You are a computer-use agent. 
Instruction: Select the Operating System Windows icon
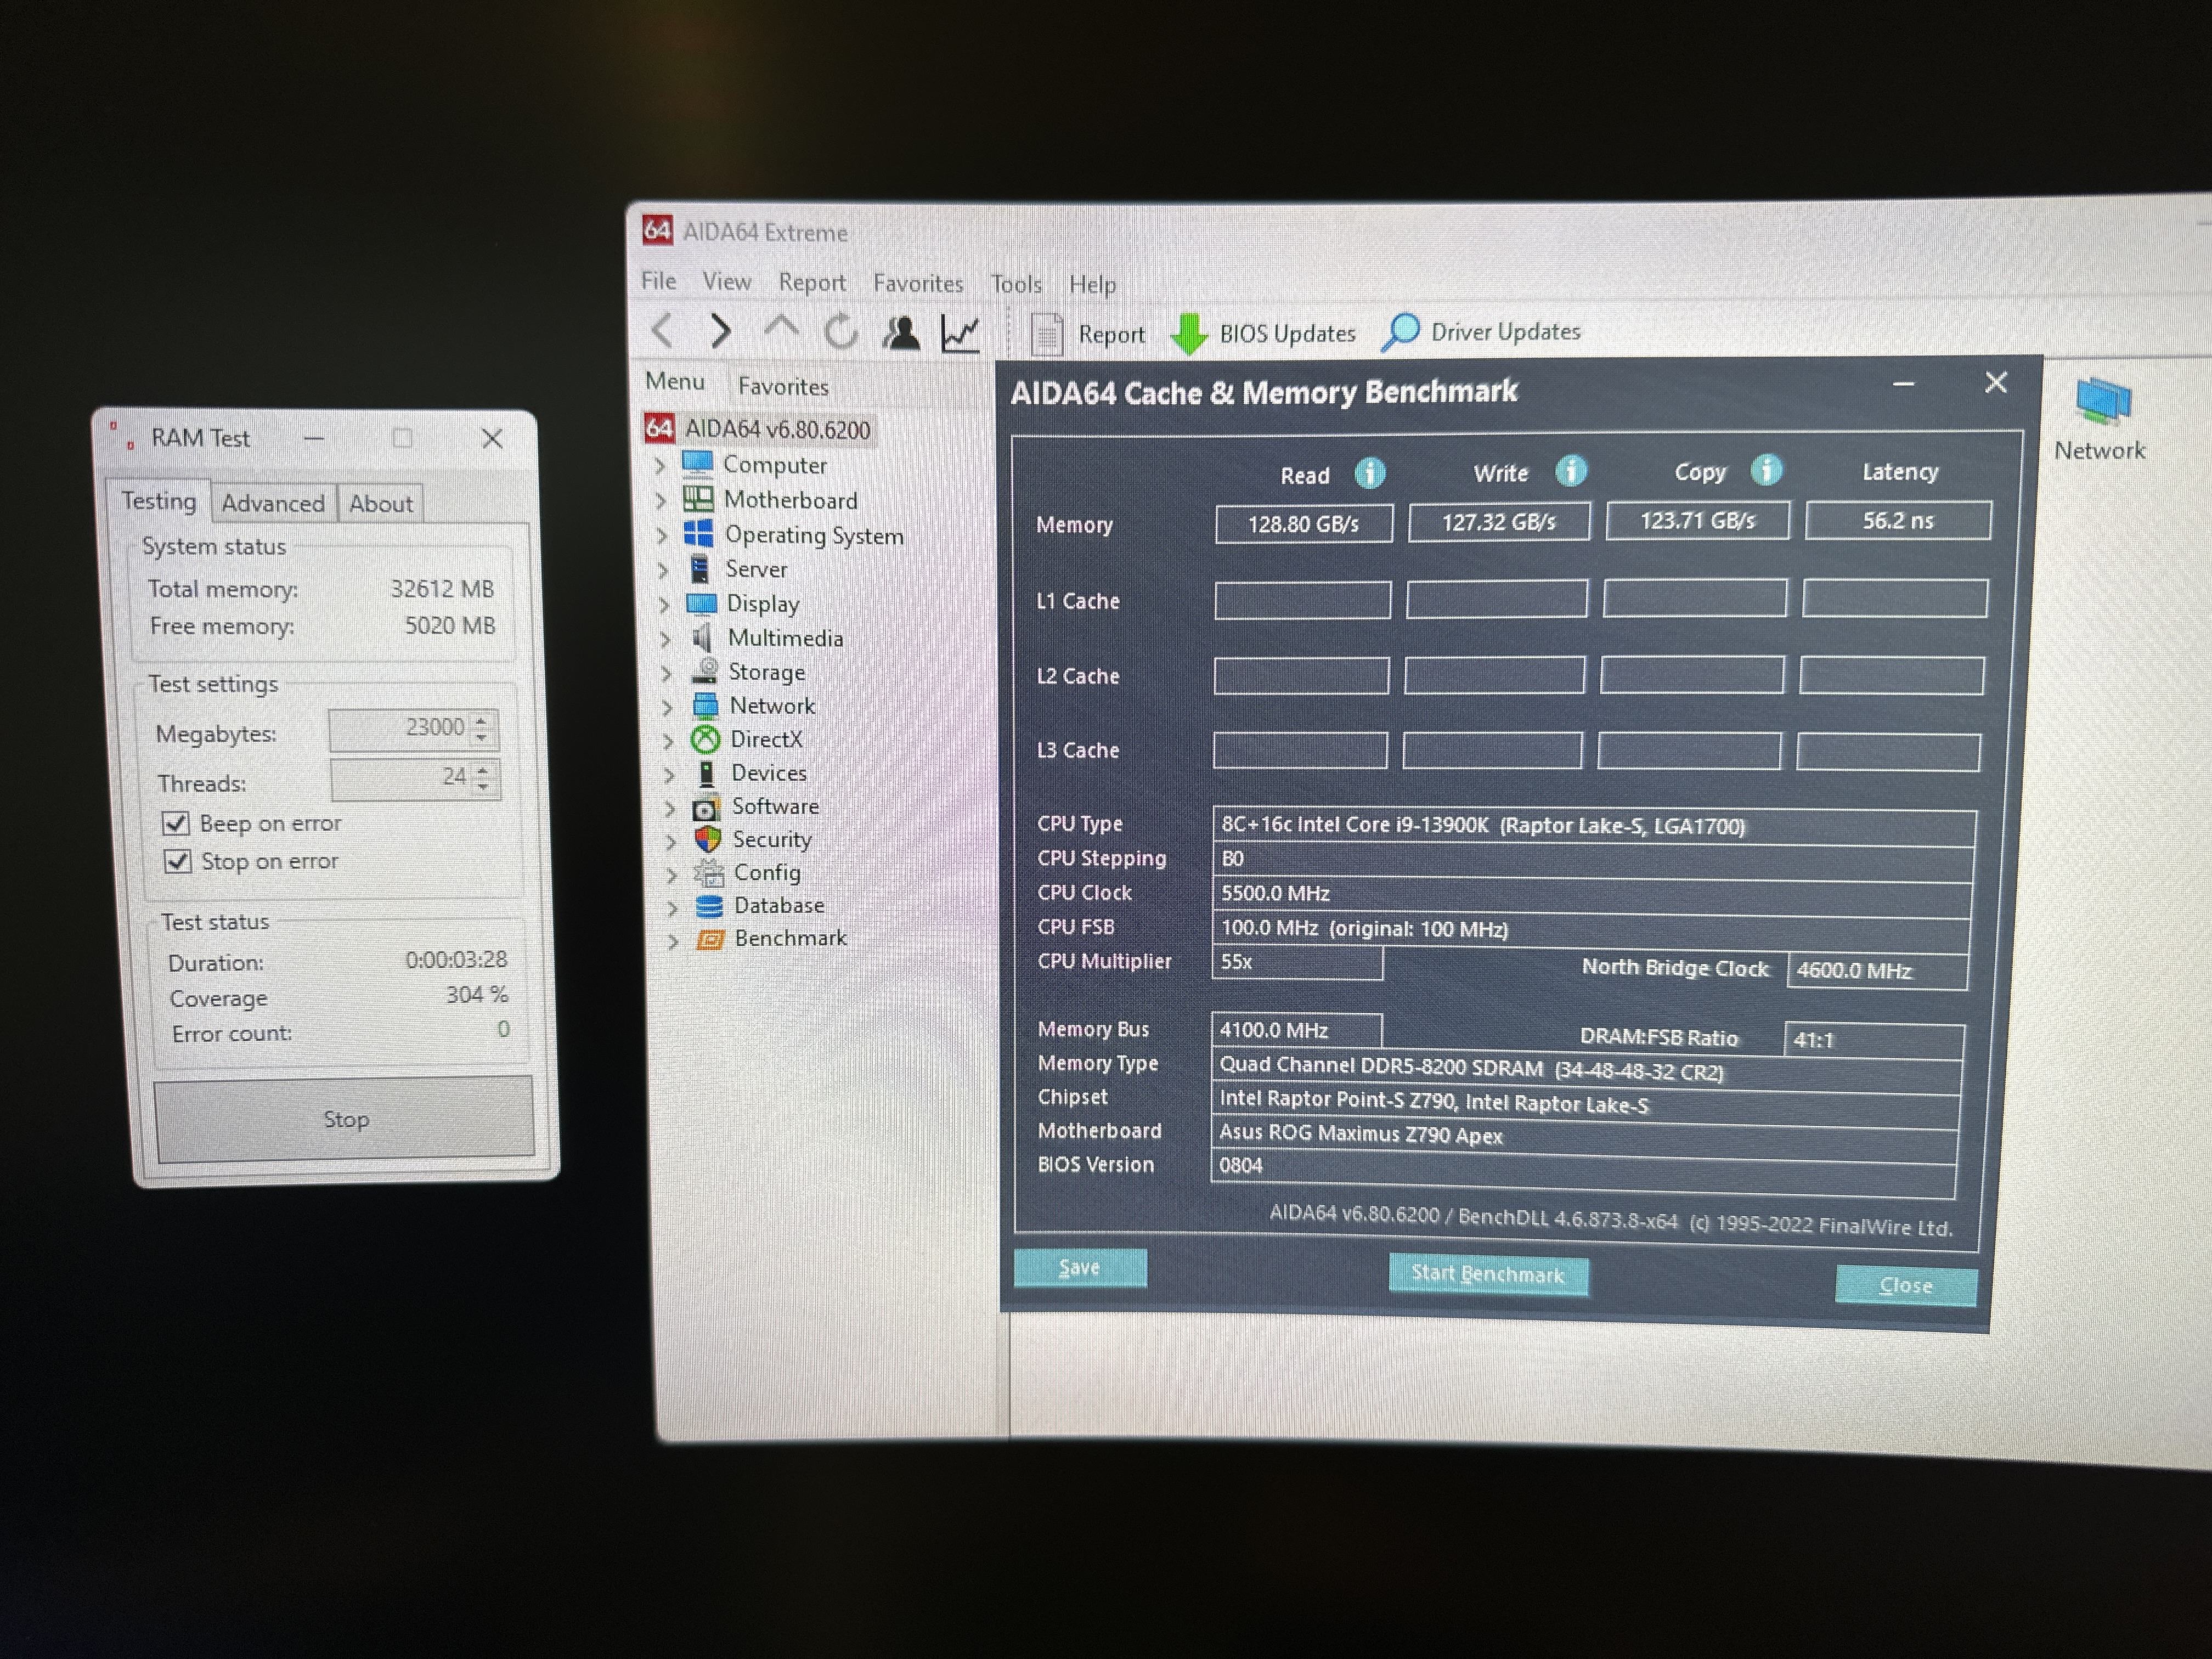pyautogui.click(x=698, y=533)
